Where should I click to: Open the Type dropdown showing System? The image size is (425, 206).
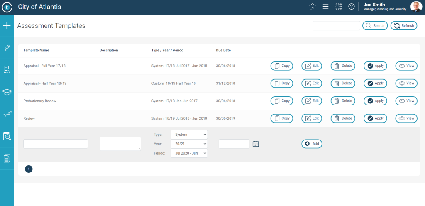189,135
